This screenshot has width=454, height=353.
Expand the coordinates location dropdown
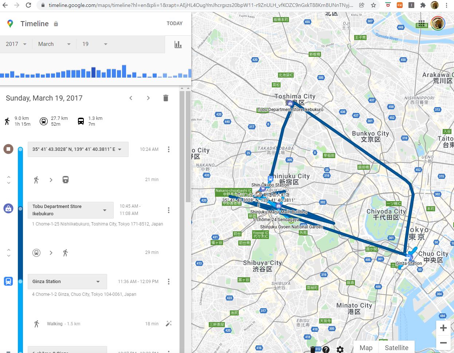(78, 149)
